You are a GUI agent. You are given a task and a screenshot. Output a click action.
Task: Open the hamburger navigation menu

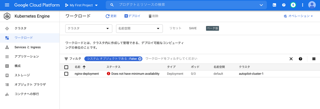[x=7, y=5]
